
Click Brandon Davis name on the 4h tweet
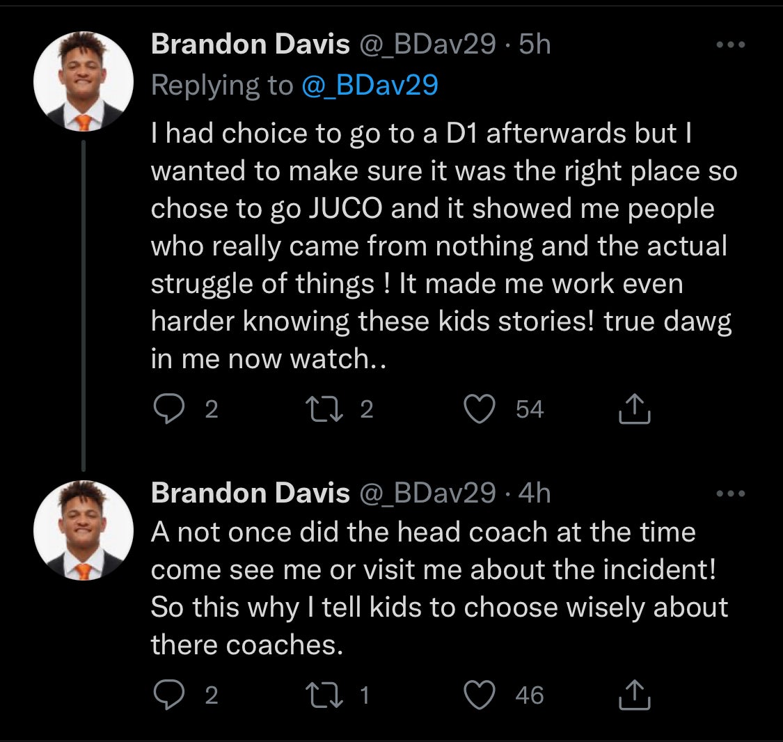pyautogui.click(x=250, y=493)
